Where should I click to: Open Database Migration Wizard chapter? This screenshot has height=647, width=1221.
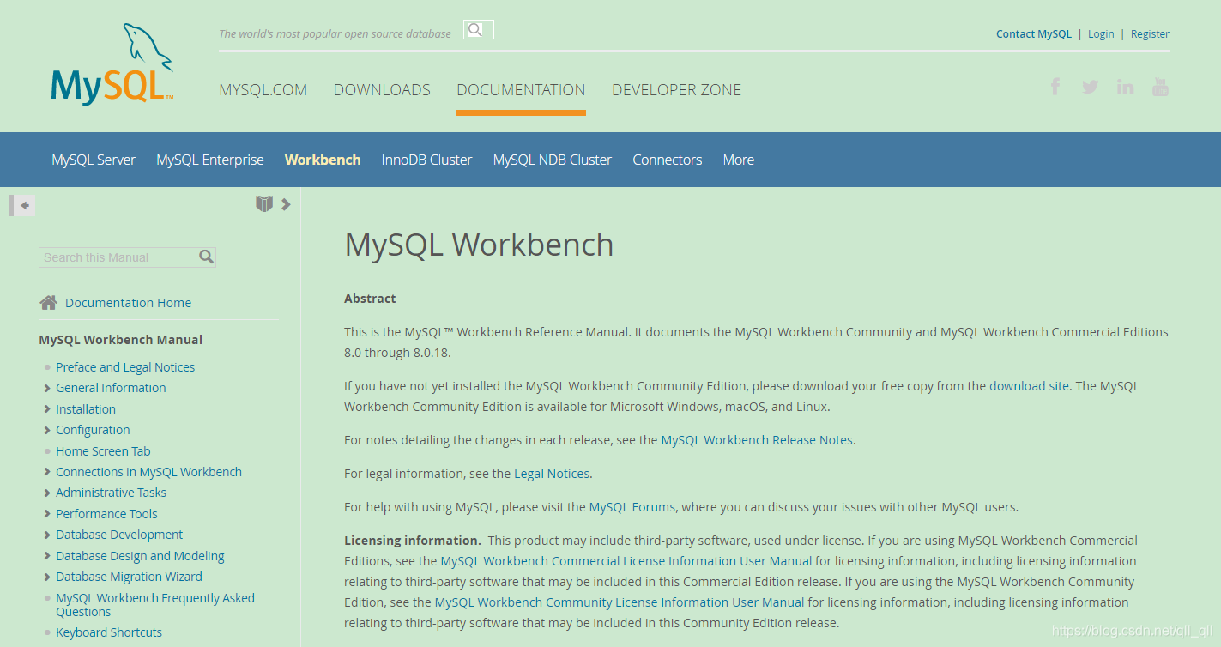point(129,577)
